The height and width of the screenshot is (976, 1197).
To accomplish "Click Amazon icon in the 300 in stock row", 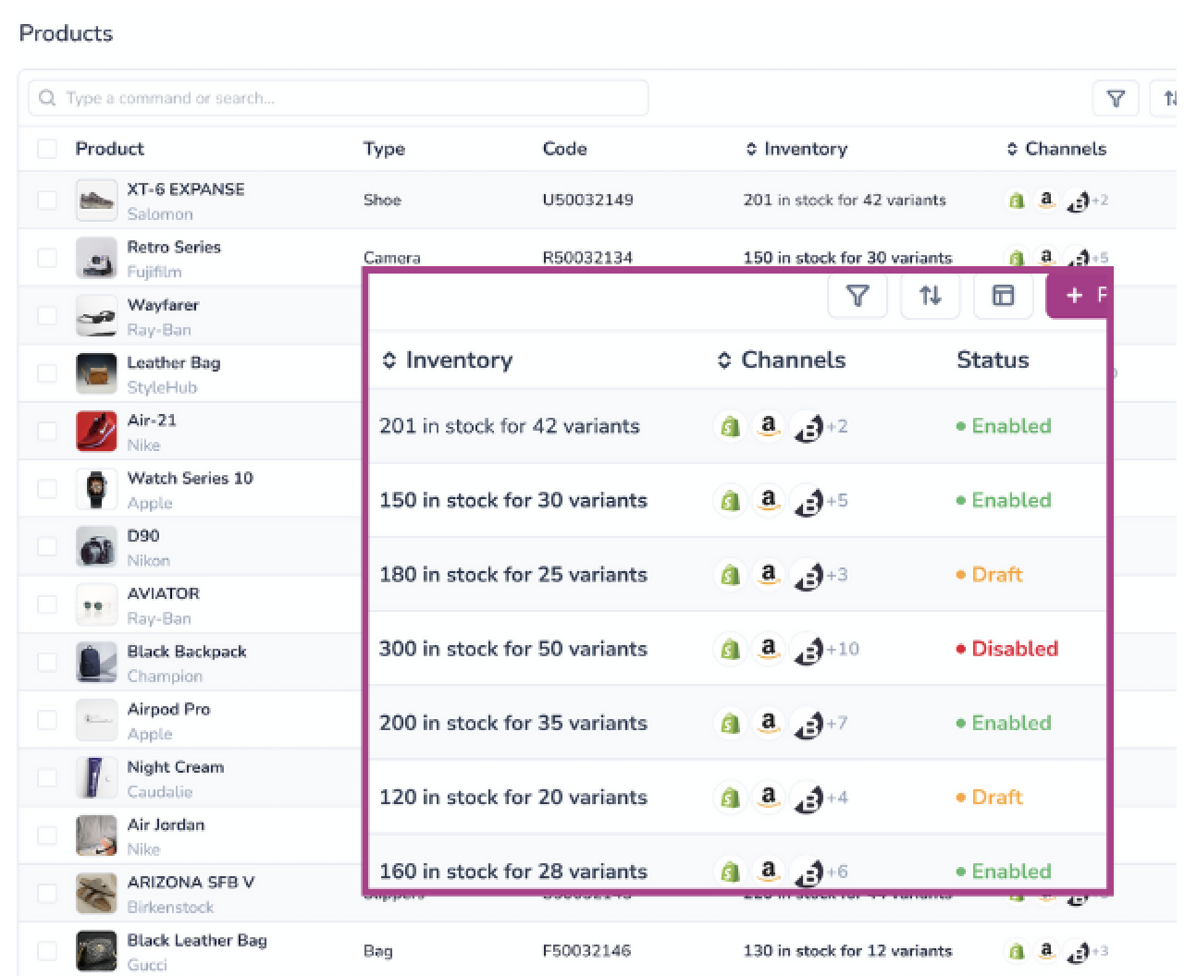I will (768, 649).
